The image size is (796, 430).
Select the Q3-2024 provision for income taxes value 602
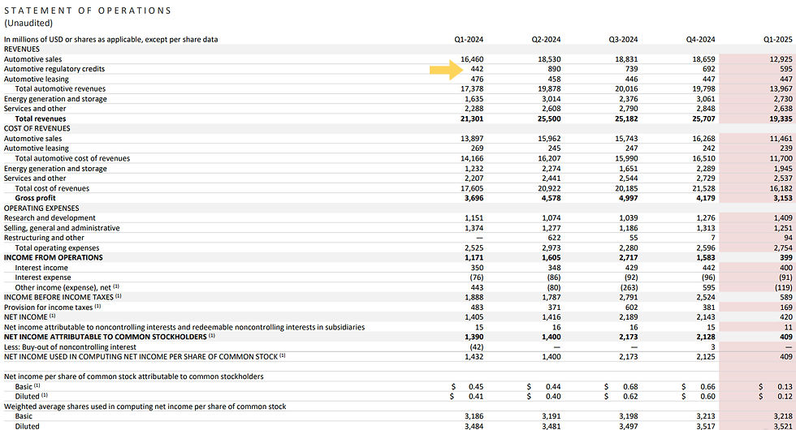[632, 307]
